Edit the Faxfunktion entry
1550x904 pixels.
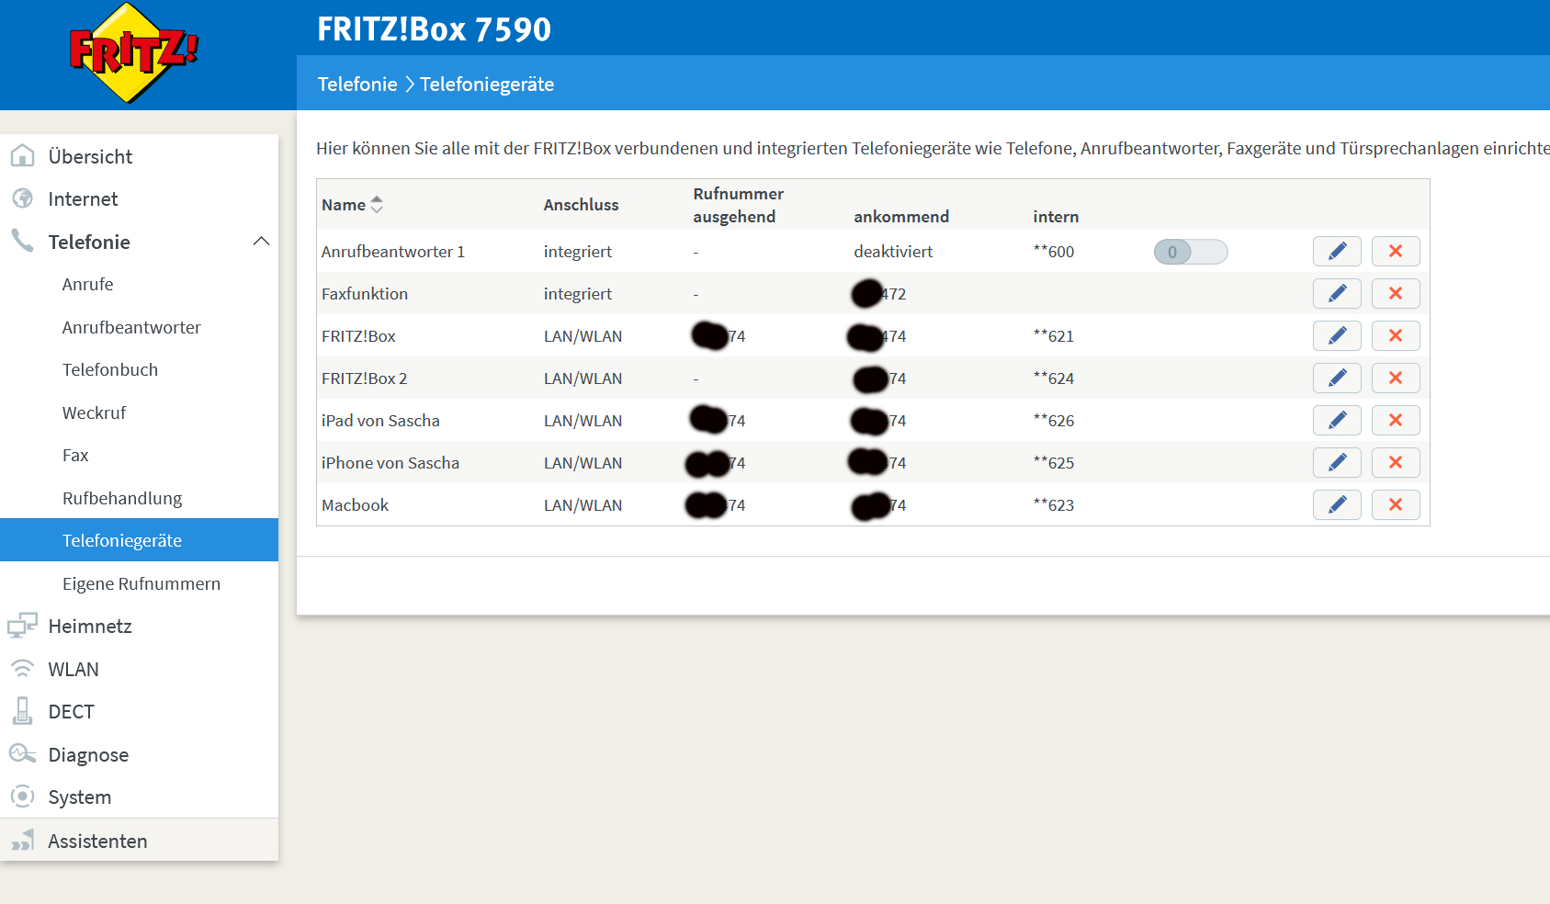pos(1337,294)
